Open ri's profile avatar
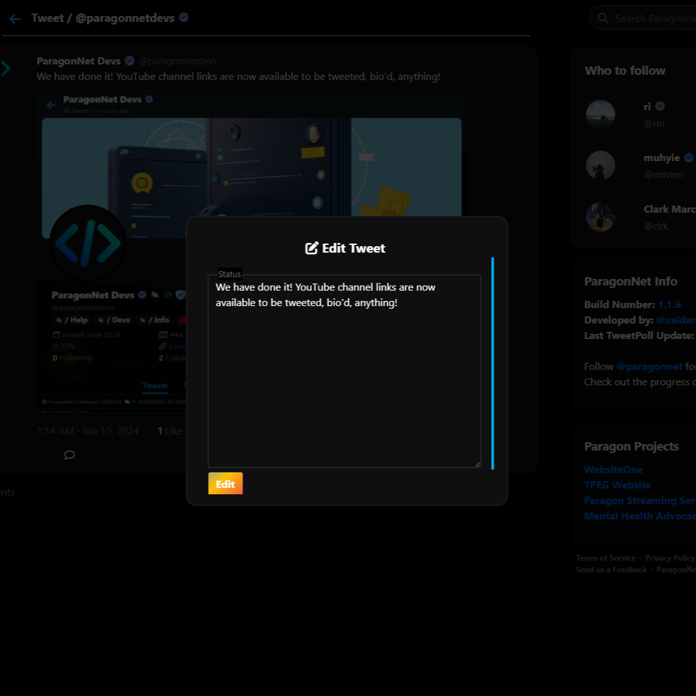Screen dimensions: 696x696 point(600,115)
